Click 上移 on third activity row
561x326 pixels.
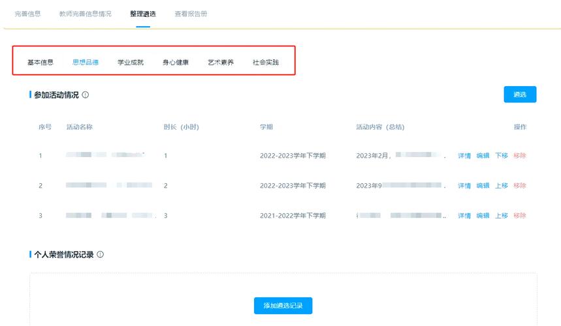501,216
